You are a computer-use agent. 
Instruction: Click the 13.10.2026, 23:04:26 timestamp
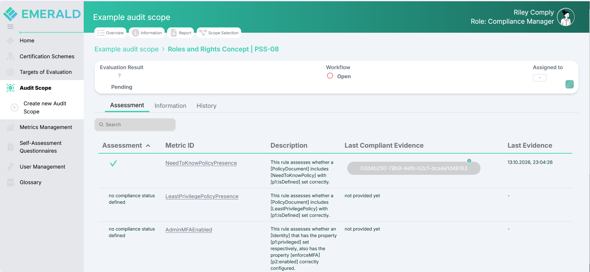click(x=530, y=162)
